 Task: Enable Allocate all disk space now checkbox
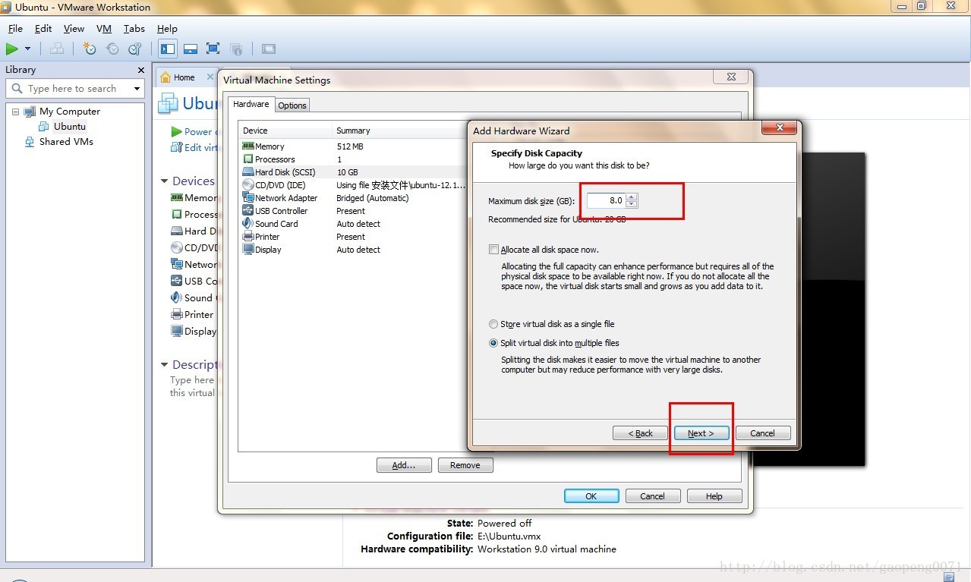[494, 250]
